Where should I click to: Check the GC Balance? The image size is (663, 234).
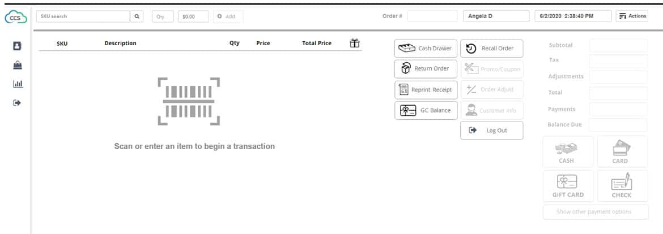pyautogui.click(x=426, y=110)
